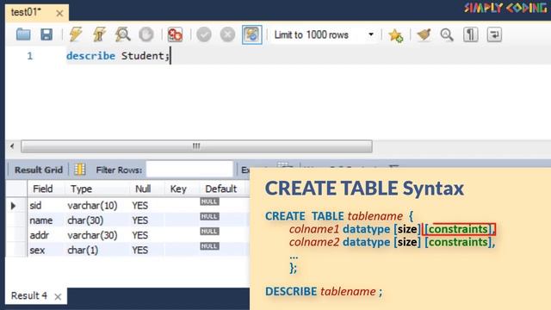
Task: Click the Result Grid label
Action: [39, 170]
